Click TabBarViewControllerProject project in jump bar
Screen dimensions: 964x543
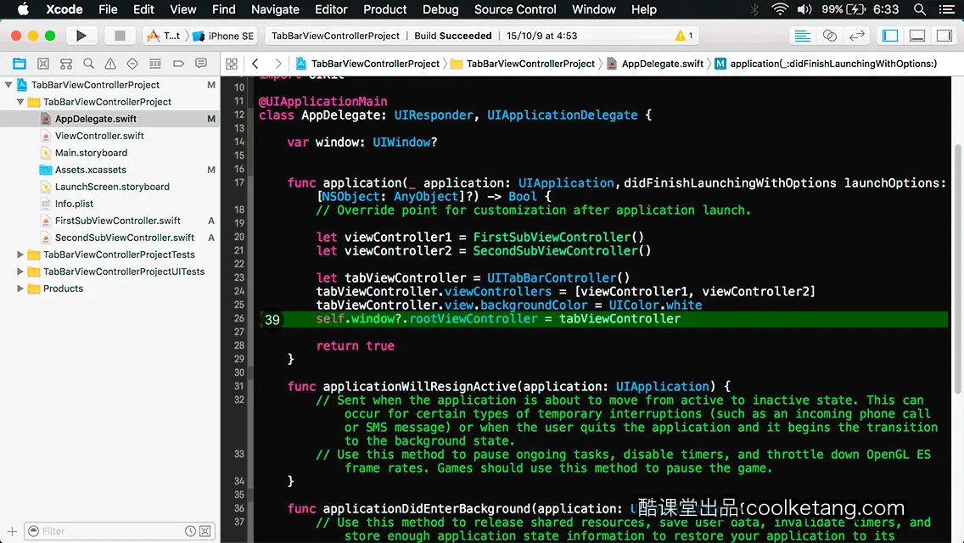pos(367,64)
